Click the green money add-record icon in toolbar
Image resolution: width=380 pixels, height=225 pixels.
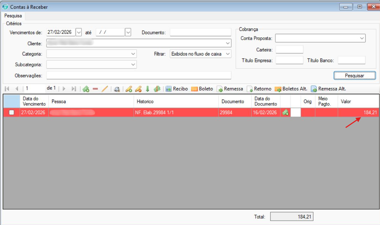pos(86,89)
